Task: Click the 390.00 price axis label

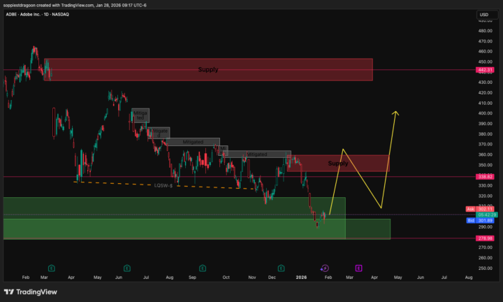Action: [x=485, y=124]
